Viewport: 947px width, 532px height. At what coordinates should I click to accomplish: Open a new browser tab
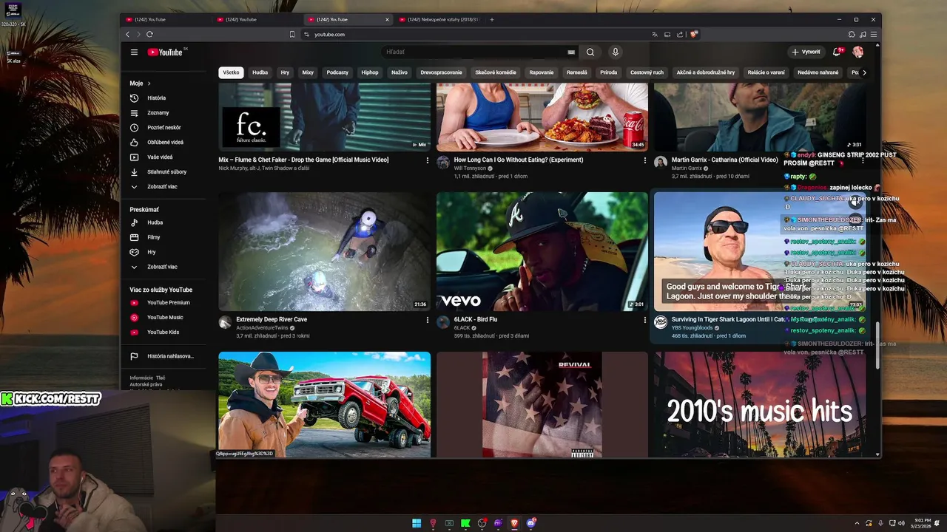point(492,19)
